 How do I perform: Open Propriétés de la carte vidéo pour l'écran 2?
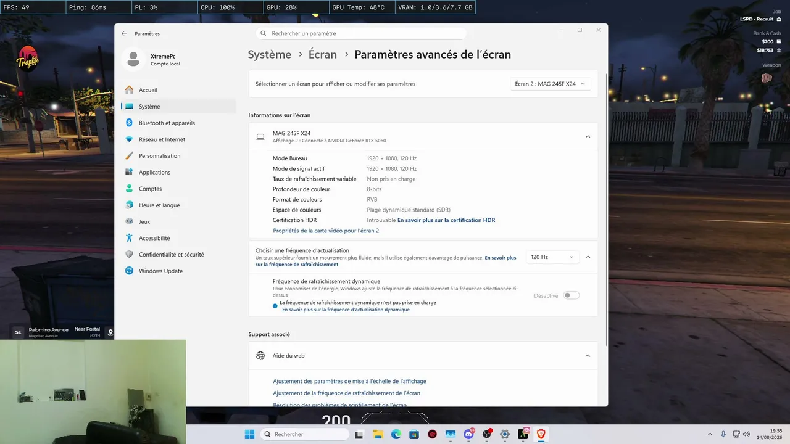[326, 231]
